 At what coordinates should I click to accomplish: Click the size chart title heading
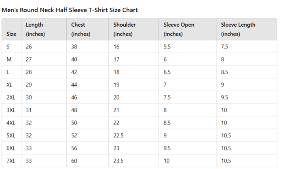[70, 10]
